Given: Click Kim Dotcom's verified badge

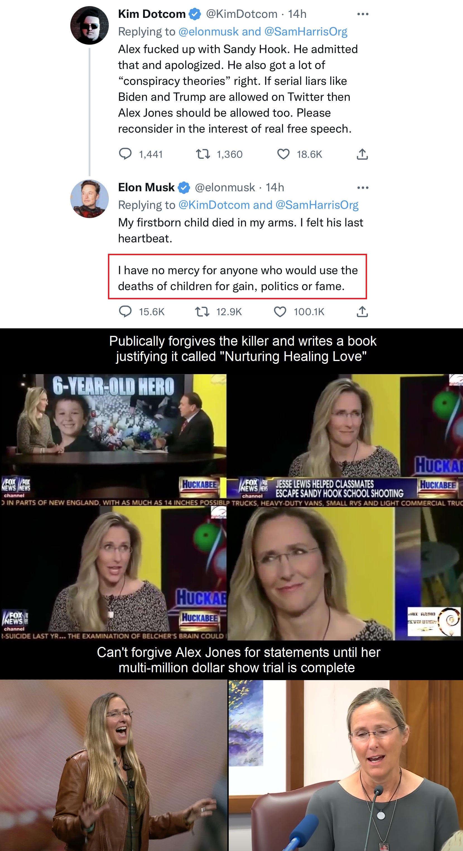Looking at the screenshot, I should 195,14.
